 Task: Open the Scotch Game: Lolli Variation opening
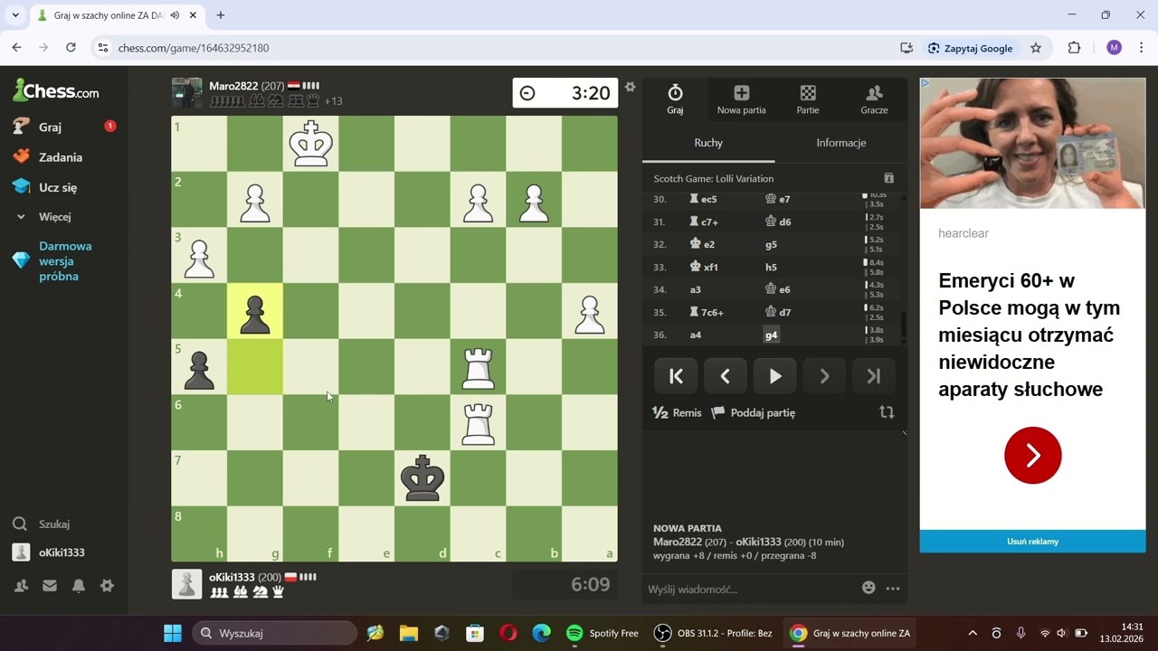click(x=714, y=178)
